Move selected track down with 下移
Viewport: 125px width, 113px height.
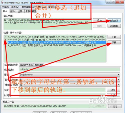(114, 42)
